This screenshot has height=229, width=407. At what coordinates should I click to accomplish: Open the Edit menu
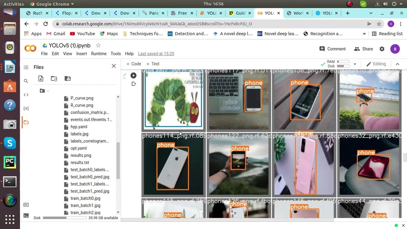55,54
